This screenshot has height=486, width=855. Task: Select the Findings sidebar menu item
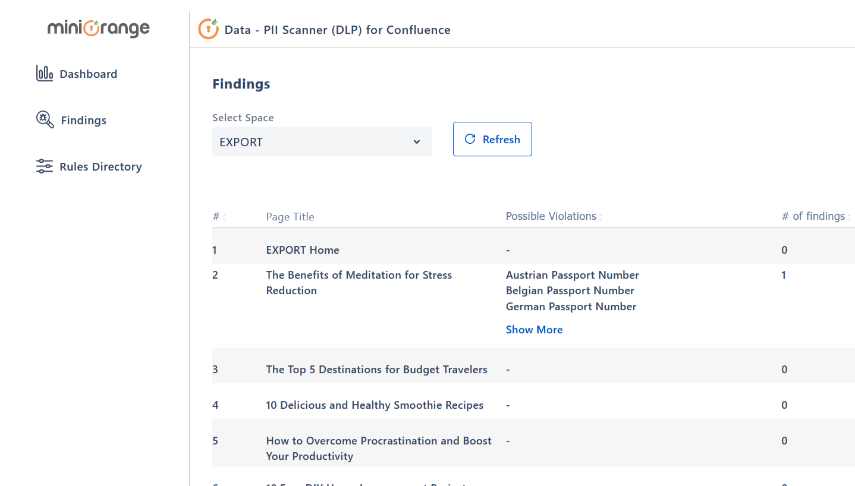tap(83, 121)
